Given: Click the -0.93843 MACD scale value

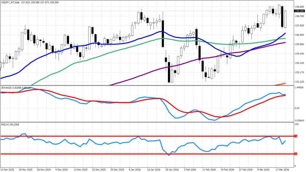Looking at the screenshot, I should [299, 120].
